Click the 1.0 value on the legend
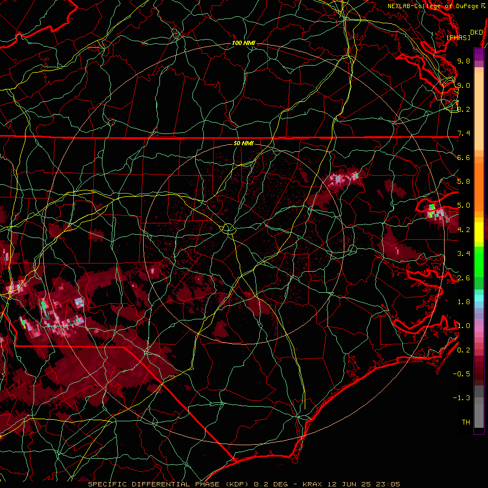 (464, 326)
